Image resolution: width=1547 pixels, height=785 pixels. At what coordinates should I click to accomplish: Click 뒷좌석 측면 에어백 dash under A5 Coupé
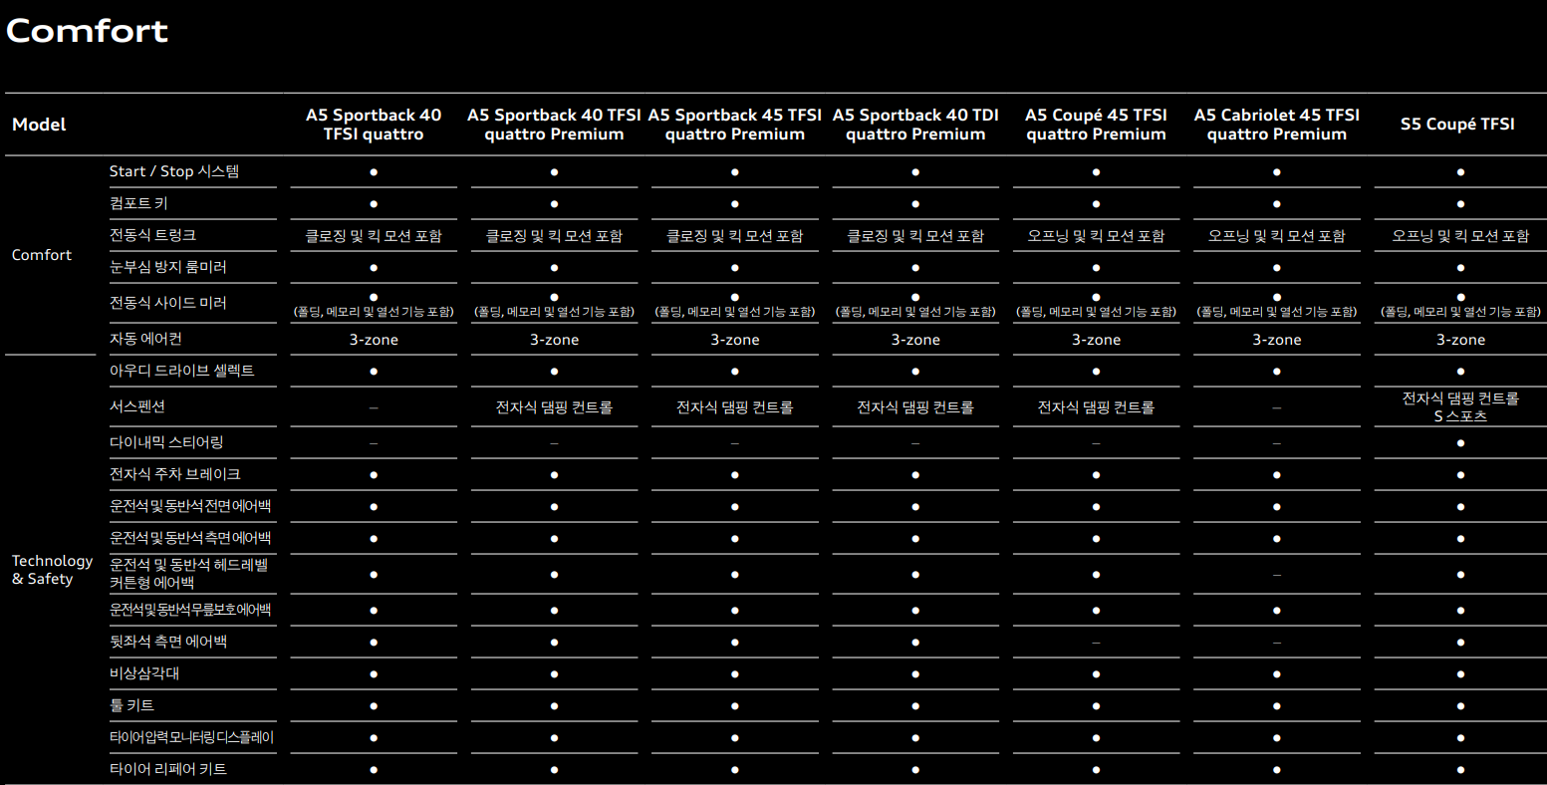click(x=1096, y=643)
